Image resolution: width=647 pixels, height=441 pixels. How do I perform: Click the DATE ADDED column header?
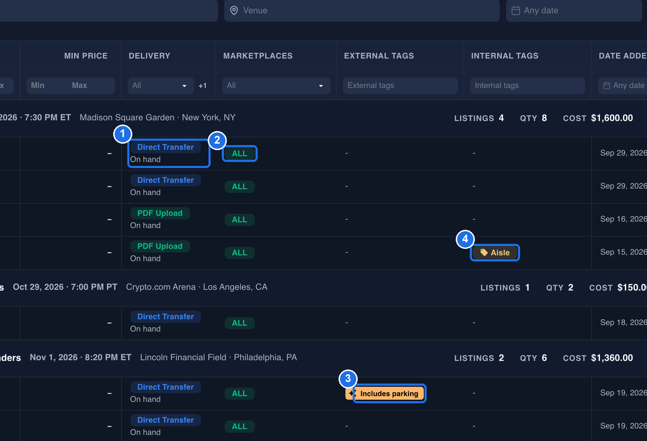point(623,55)
